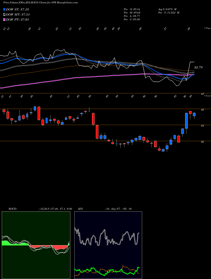
Task: Click the 36 price axis label
Action: [x=202, y=142]
